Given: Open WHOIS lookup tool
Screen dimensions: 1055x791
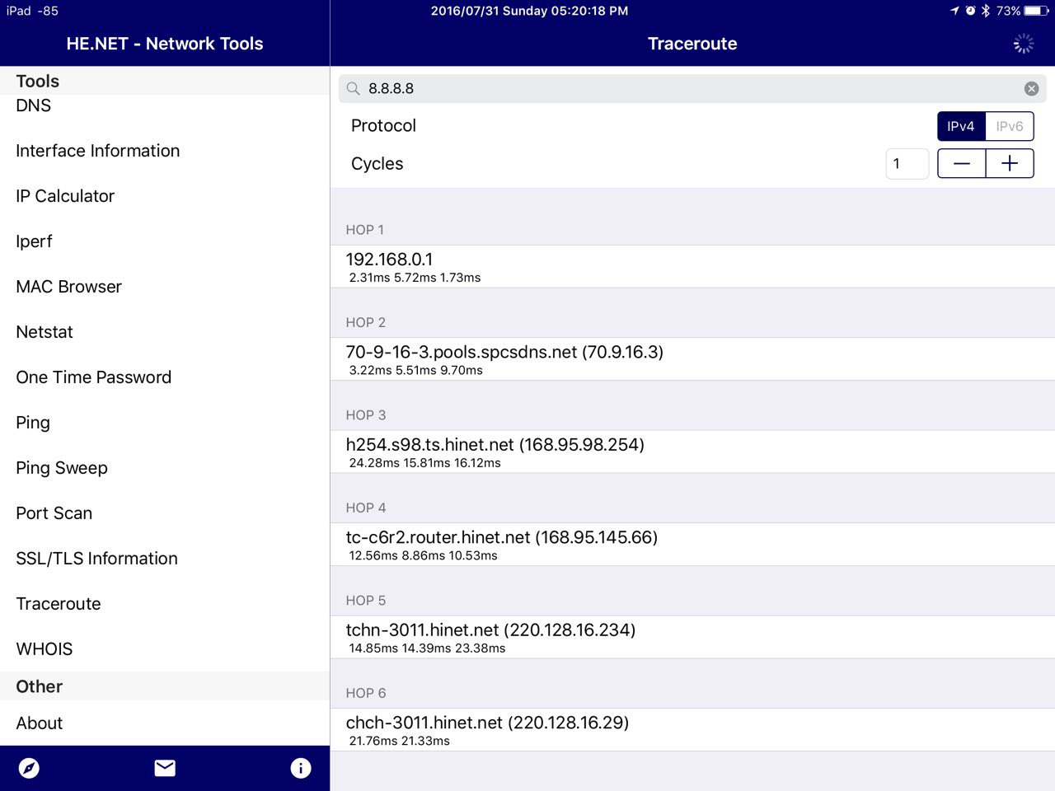Looking at the screenshot, I should pos(45,649).
